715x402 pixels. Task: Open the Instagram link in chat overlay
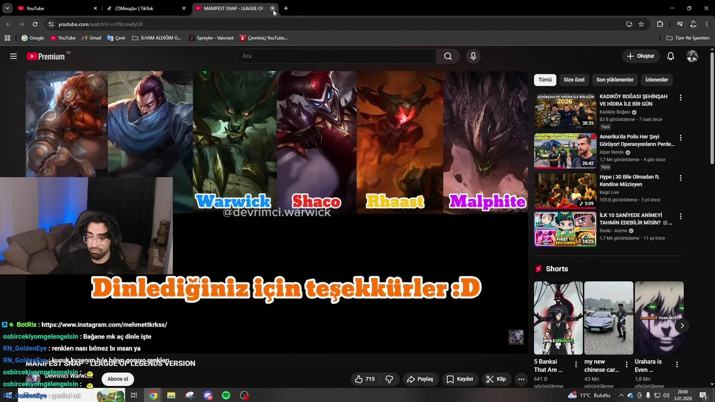pyautogui.click(x=104, y=325)
